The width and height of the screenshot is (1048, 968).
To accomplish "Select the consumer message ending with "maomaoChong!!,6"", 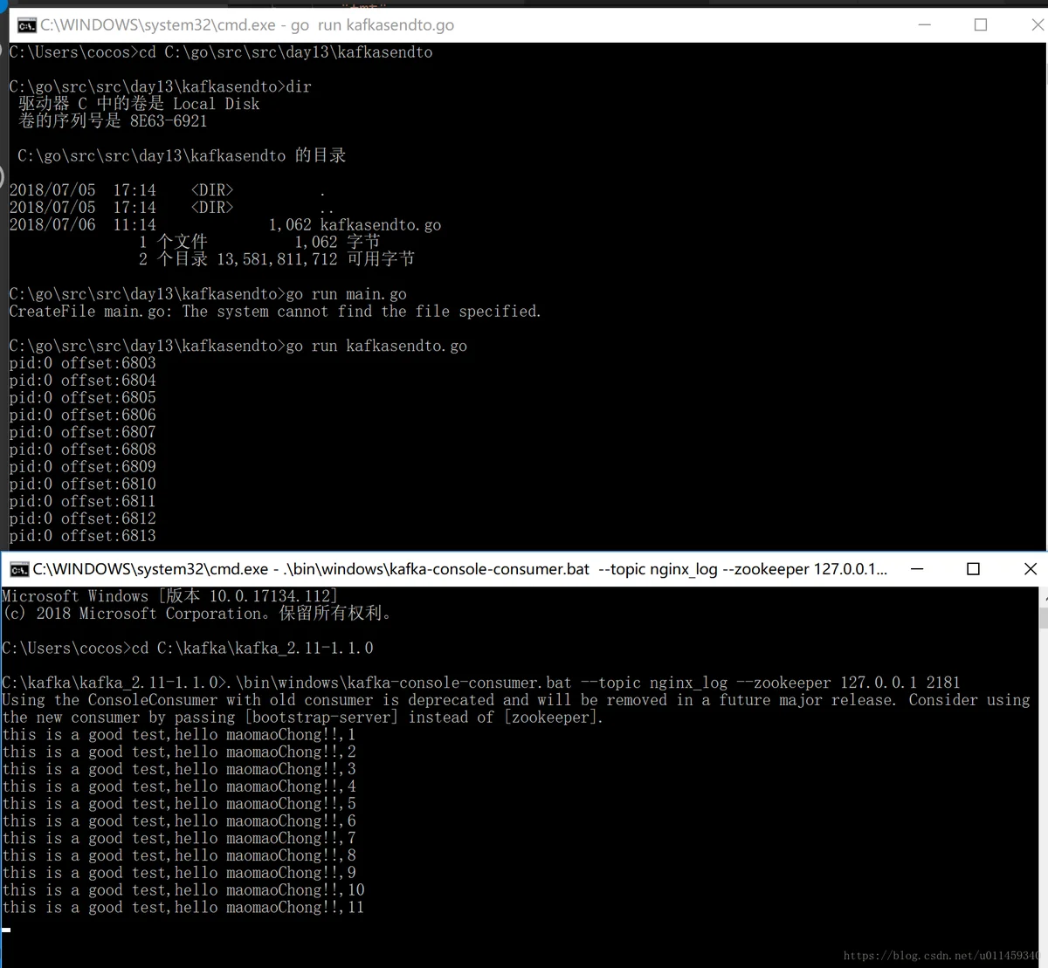I will click(179, 821).
